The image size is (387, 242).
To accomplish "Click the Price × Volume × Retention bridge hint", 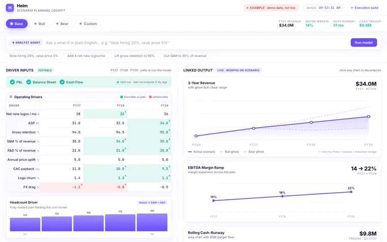I will point(347,152).
